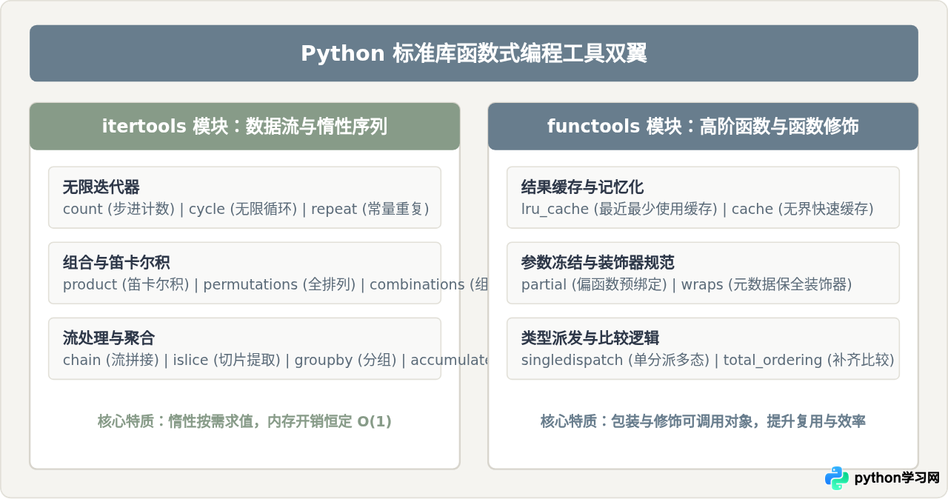Select the itertools 模块 header

pyautogui.click(x=244, y=127)
